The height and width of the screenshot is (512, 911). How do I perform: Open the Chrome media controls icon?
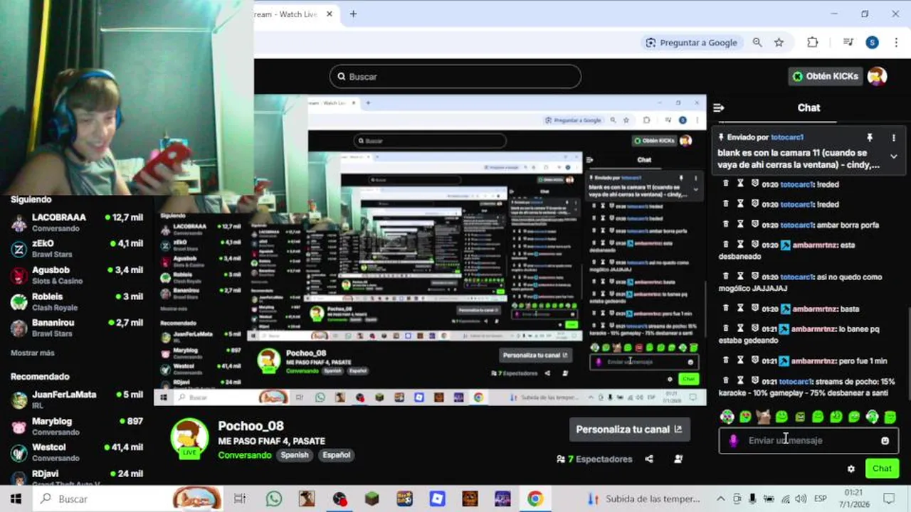point(848,43)
